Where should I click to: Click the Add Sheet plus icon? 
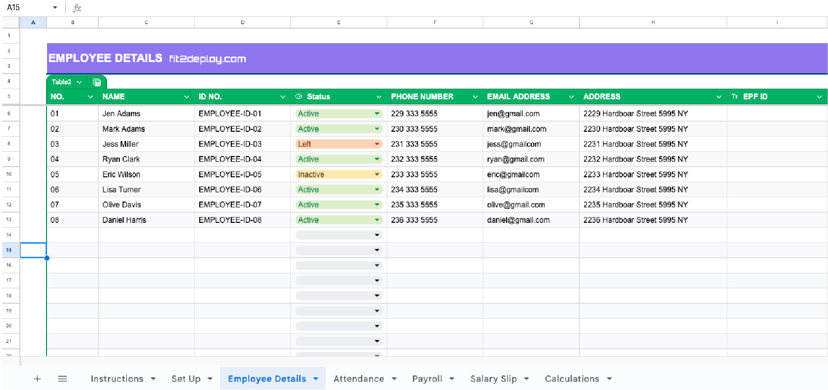(x=37, y=379)
